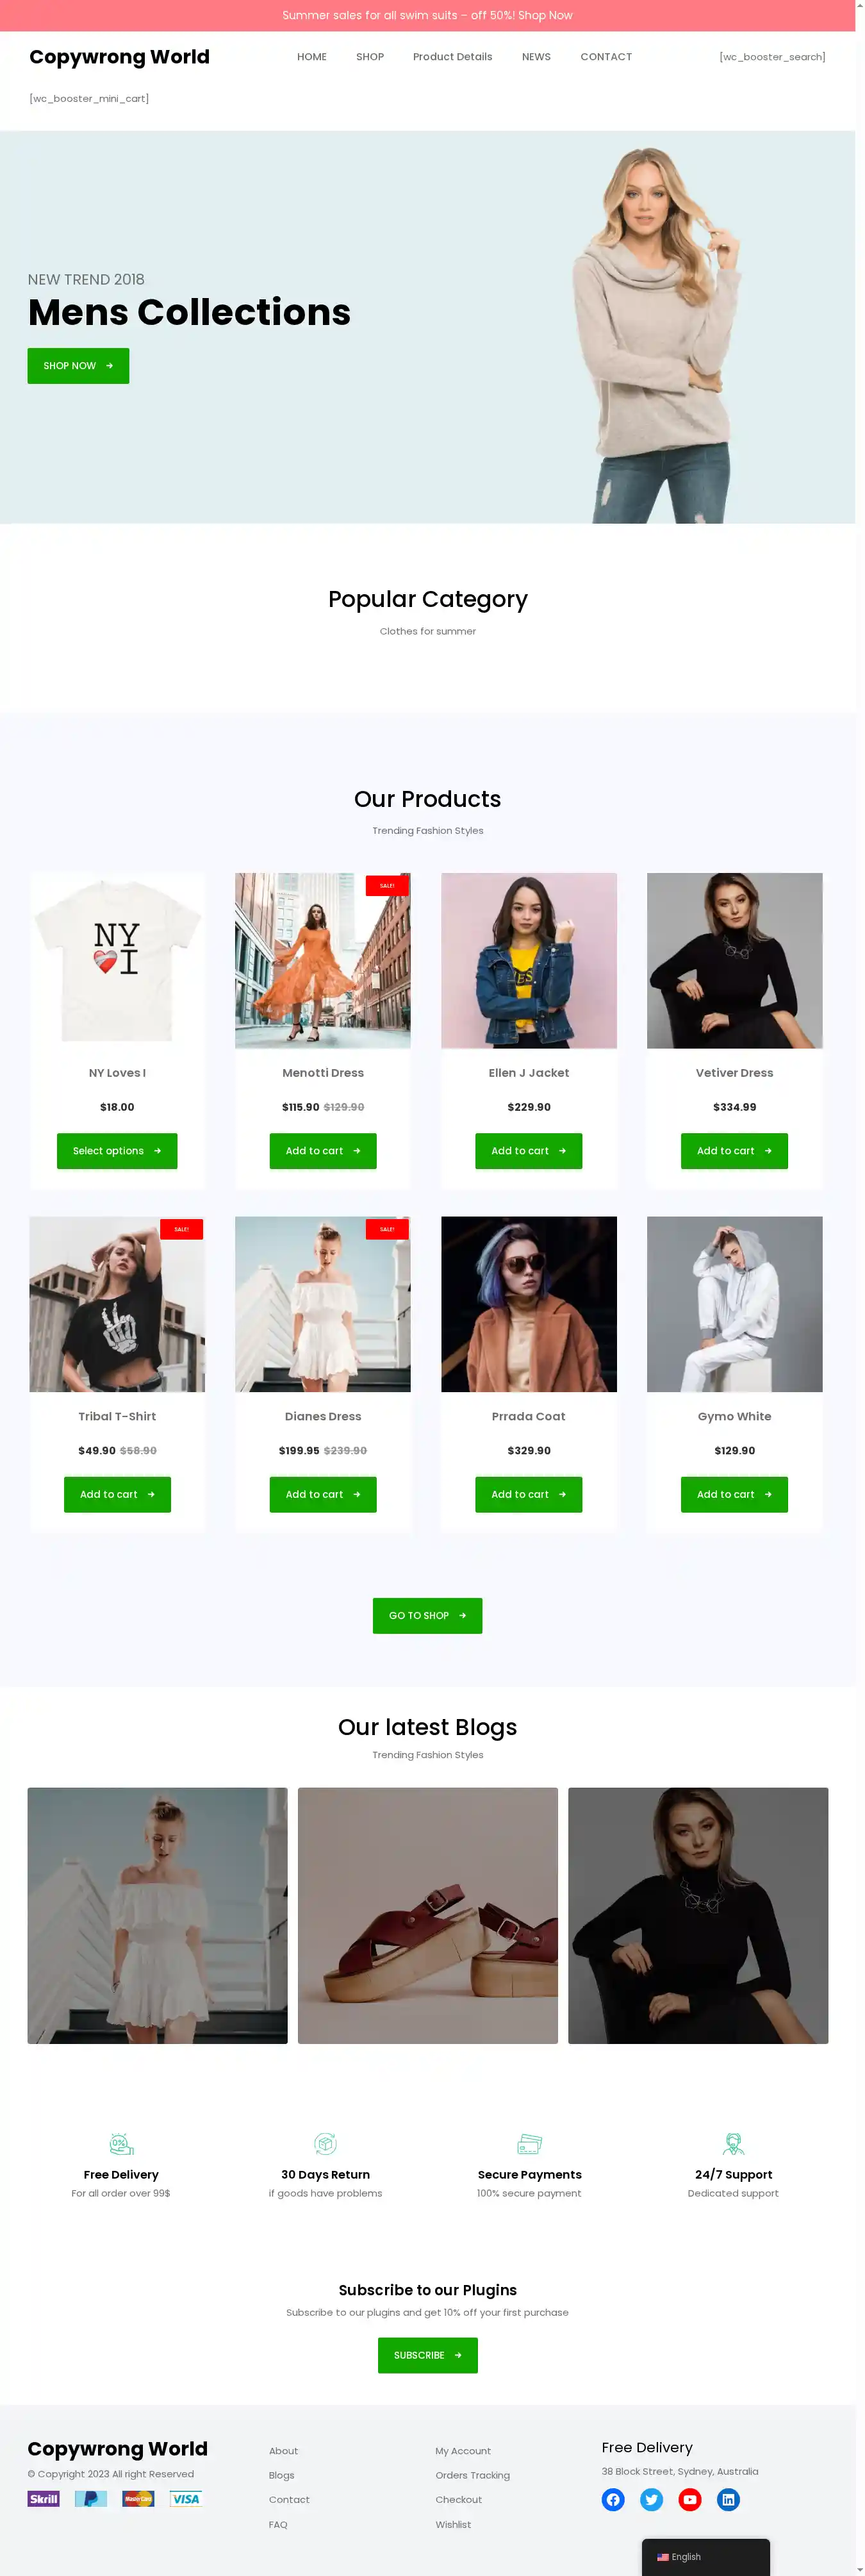This screenshot has height=2576, width=865.
Task: Click the Free Delivery icon
Action: click(121, 2144)
